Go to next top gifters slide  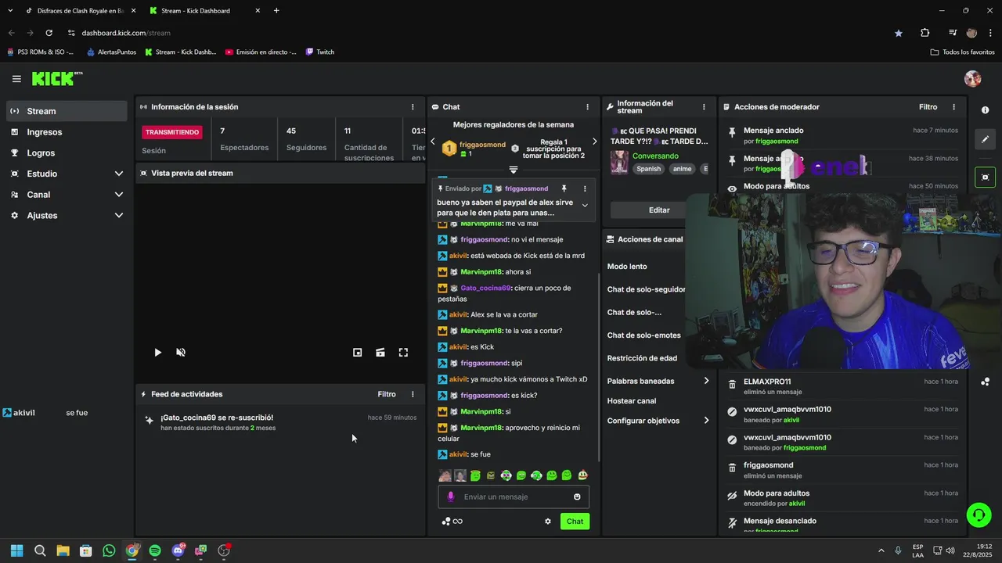pyautogui.click(x=594, y=142)
